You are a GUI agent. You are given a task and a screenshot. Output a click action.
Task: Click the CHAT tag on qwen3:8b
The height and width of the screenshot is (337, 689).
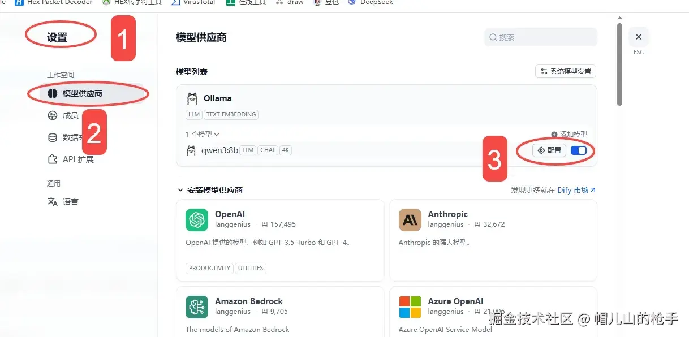(268, 150)
